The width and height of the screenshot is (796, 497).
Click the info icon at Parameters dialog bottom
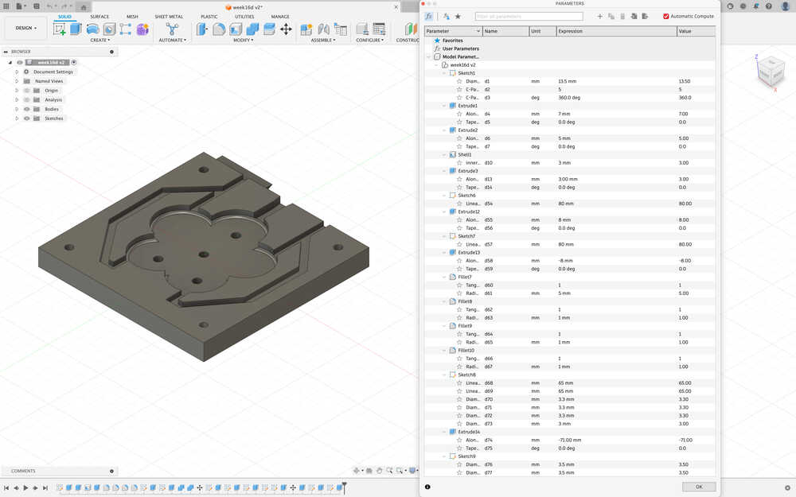coord(427,487)
